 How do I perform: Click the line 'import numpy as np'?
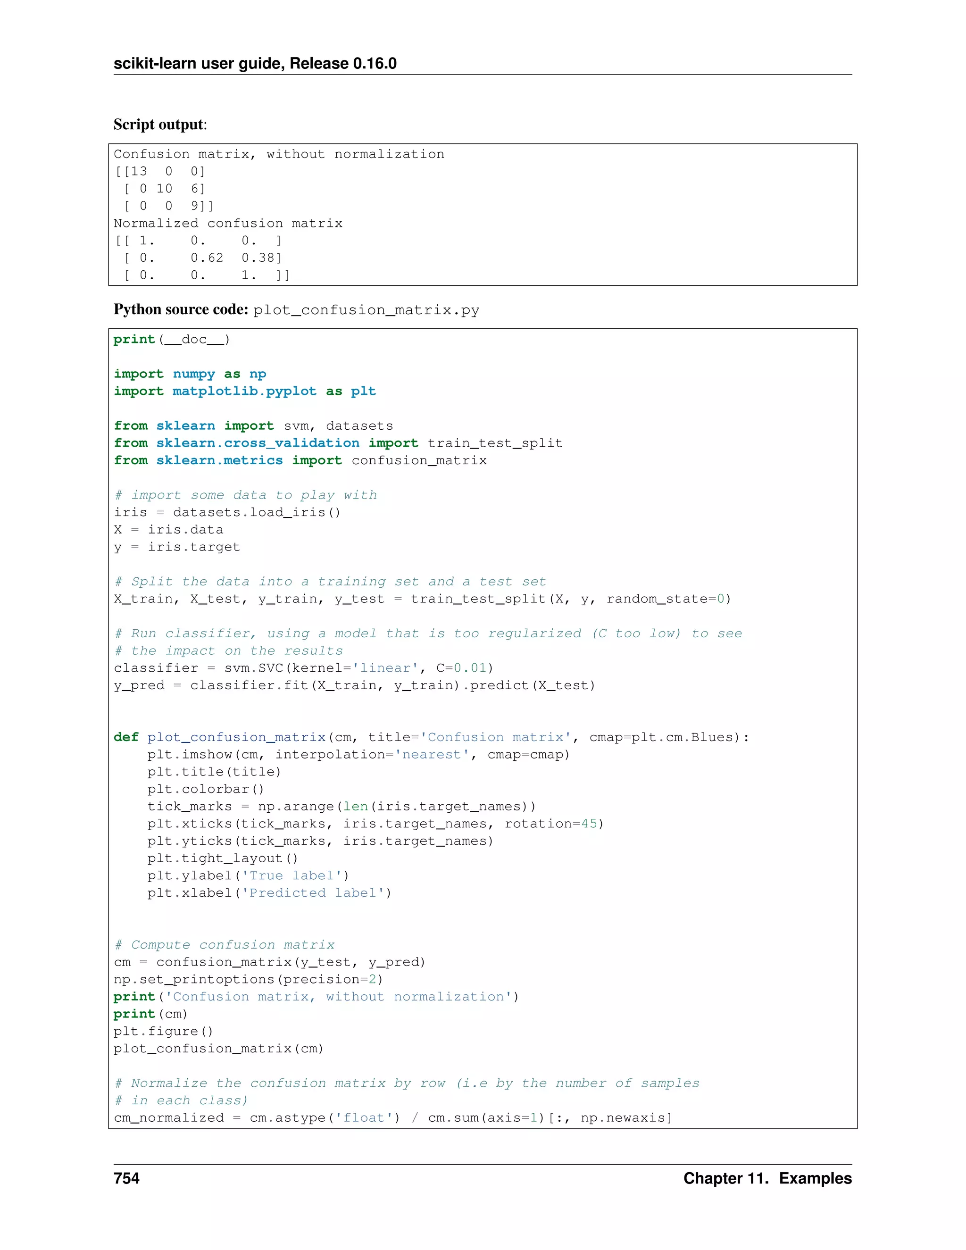pos(190,375)
